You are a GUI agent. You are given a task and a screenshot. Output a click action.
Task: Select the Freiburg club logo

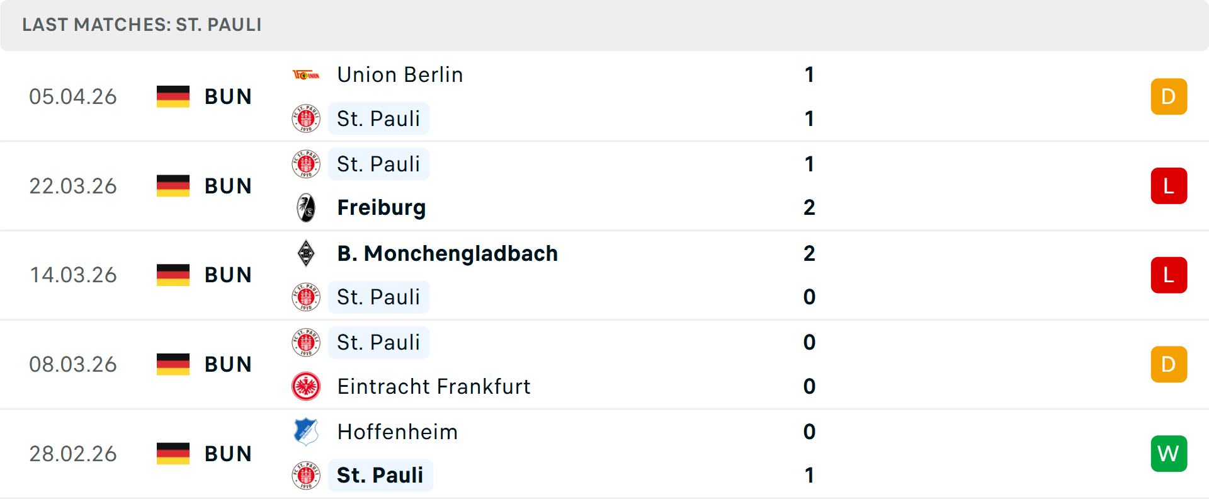point(306,207)
